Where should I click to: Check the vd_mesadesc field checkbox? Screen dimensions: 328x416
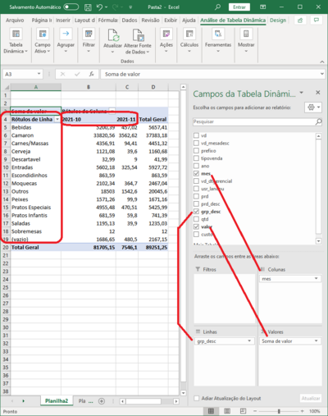point(196,143)
